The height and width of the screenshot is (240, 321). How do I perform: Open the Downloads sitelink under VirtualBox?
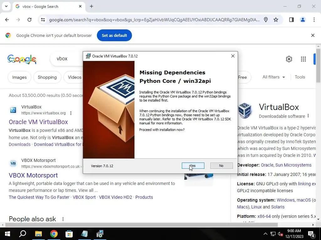[20, 144]
